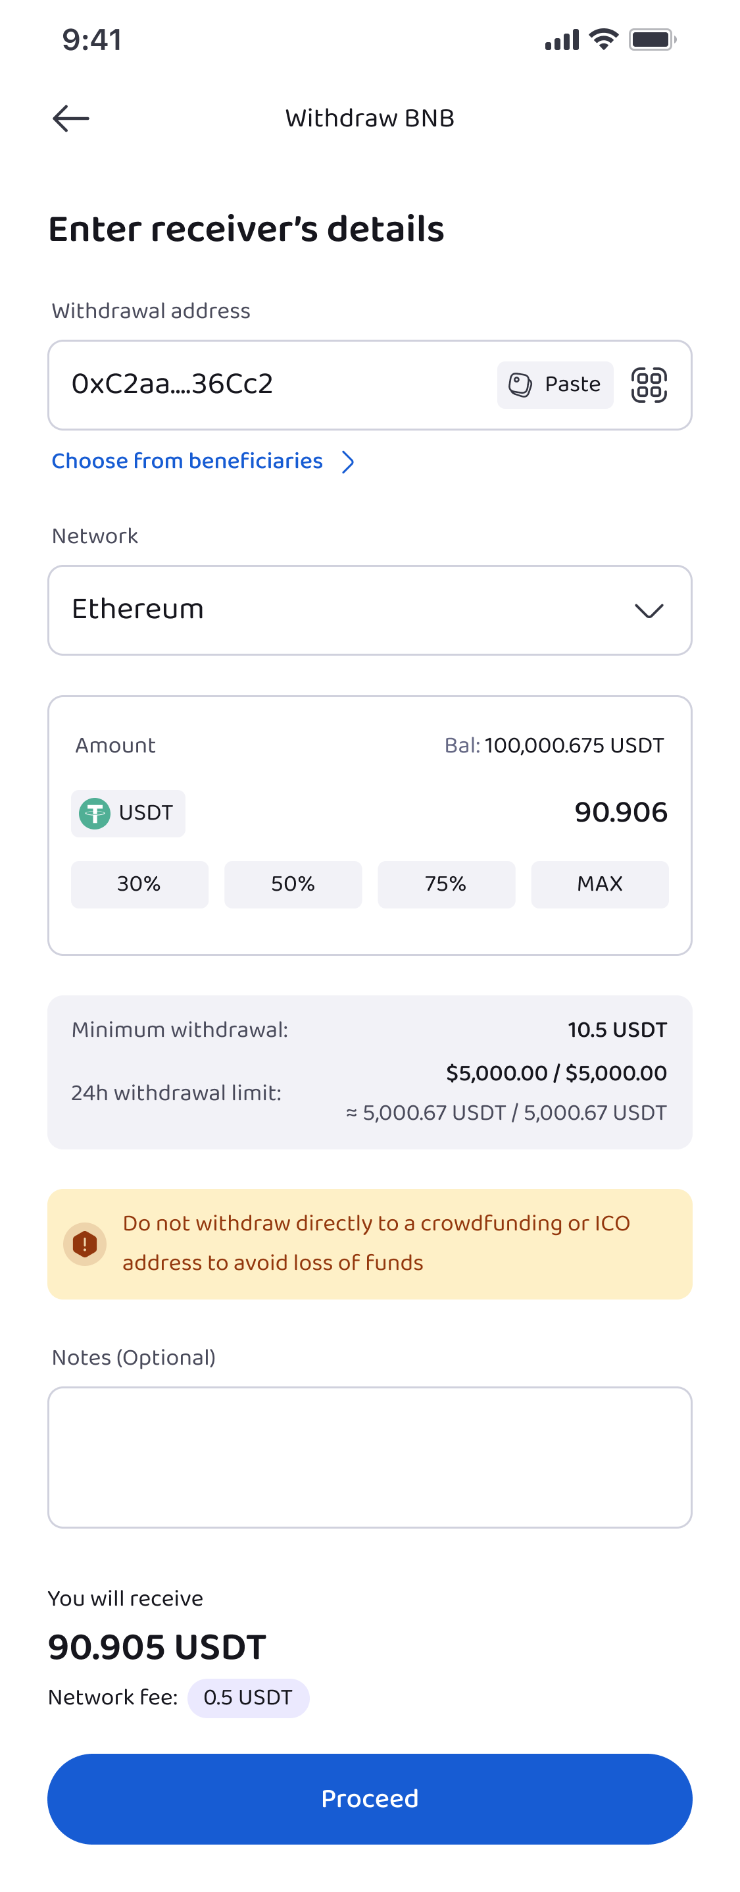Image resolution: width=740 pixels, height=1892 pixels.
Task: Select the 50% amount option
Action: pyautogui.click(x=293, y=884)
